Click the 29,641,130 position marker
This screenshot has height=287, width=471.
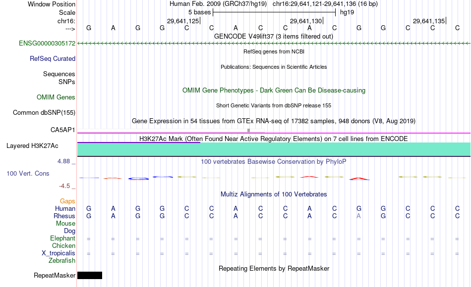click(306, 21)
